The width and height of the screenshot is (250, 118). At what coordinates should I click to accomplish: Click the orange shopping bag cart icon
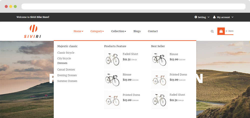221,31
